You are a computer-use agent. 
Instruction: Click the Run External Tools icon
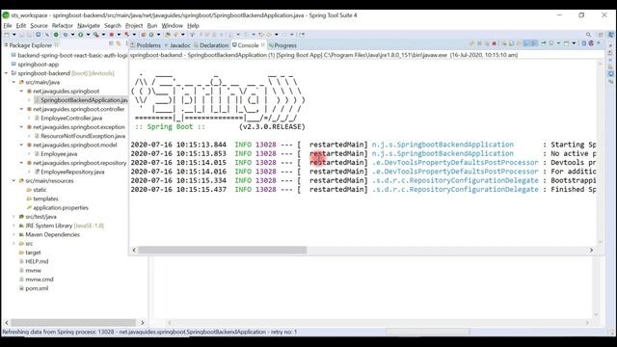point(95,35)
